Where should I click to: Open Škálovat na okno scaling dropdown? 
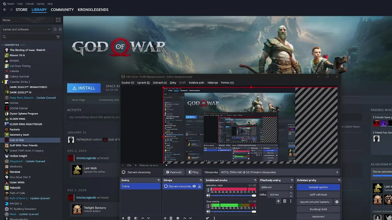pyautogui.click(x=154, y=165)
